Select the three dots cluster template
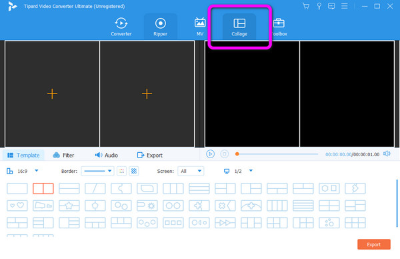Viewport: 400px width, 259px height. click(x=329, y=223)
